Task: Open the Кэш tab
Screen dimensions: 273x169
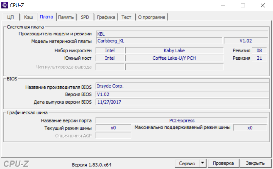Action: pyautogui.click(x=28, y=17)
